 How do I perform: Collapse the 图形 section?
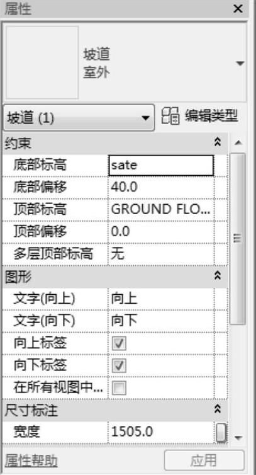[217, 275]
